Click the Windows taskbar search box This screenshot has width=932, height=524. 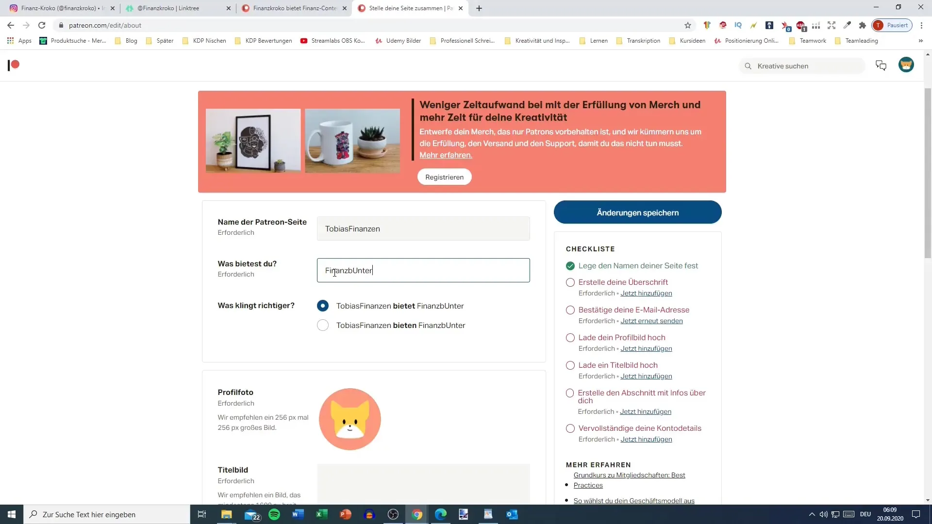(x=107, y=514)
